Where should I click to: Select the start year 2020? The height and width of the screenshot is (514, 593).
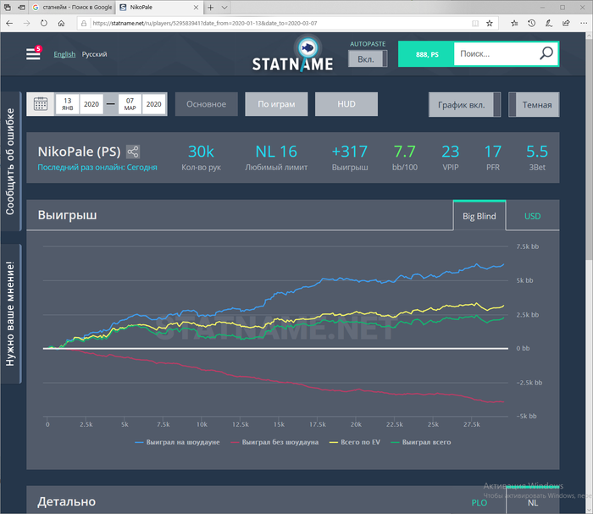point(91,104)
